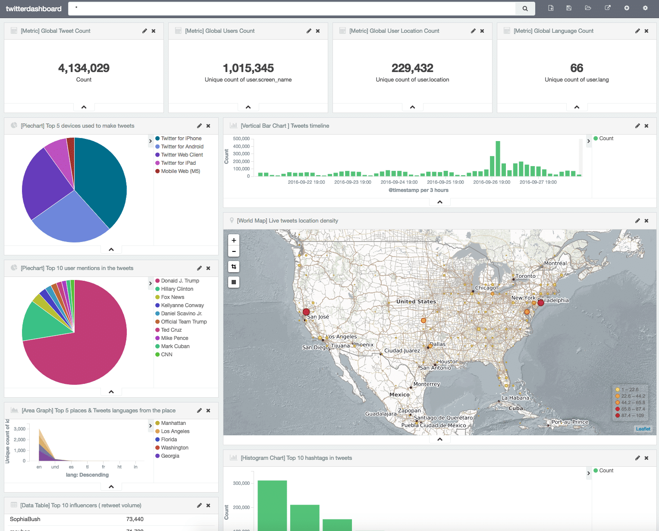The image size is (659, 531).
Task: Toggle the spy caret under the world map
Action: [x=440, y=439]
